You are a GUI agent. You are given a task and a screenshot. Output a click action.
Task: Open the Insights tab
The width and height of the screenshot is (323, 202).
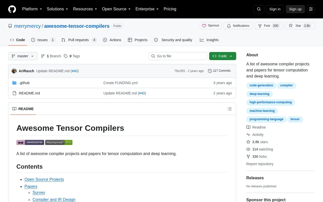(x=209, y=40)
